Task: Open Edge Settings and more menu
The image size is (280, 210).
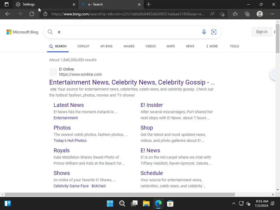Action: coord(272,14)
